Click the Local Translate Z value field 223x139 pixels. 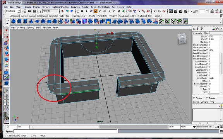point(214,50)
